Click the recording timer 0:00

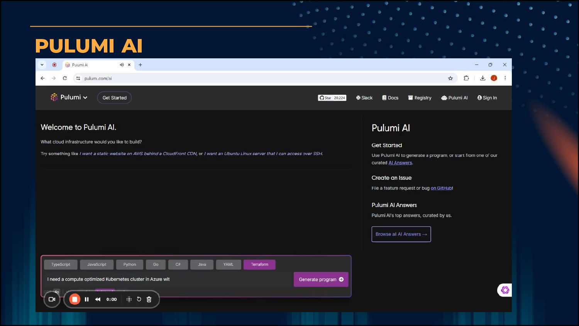click(112, 299)
